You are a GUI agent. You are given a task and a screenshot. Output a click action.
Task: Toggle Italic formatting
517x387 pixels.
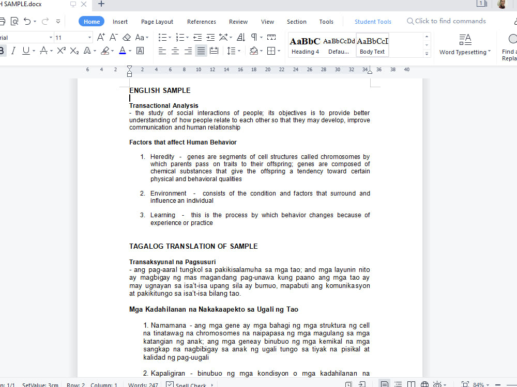point(13,51)
